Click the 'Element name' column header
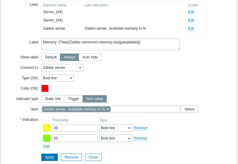The width and height of the screenshot is (238, 164). [x=55, y=5]
